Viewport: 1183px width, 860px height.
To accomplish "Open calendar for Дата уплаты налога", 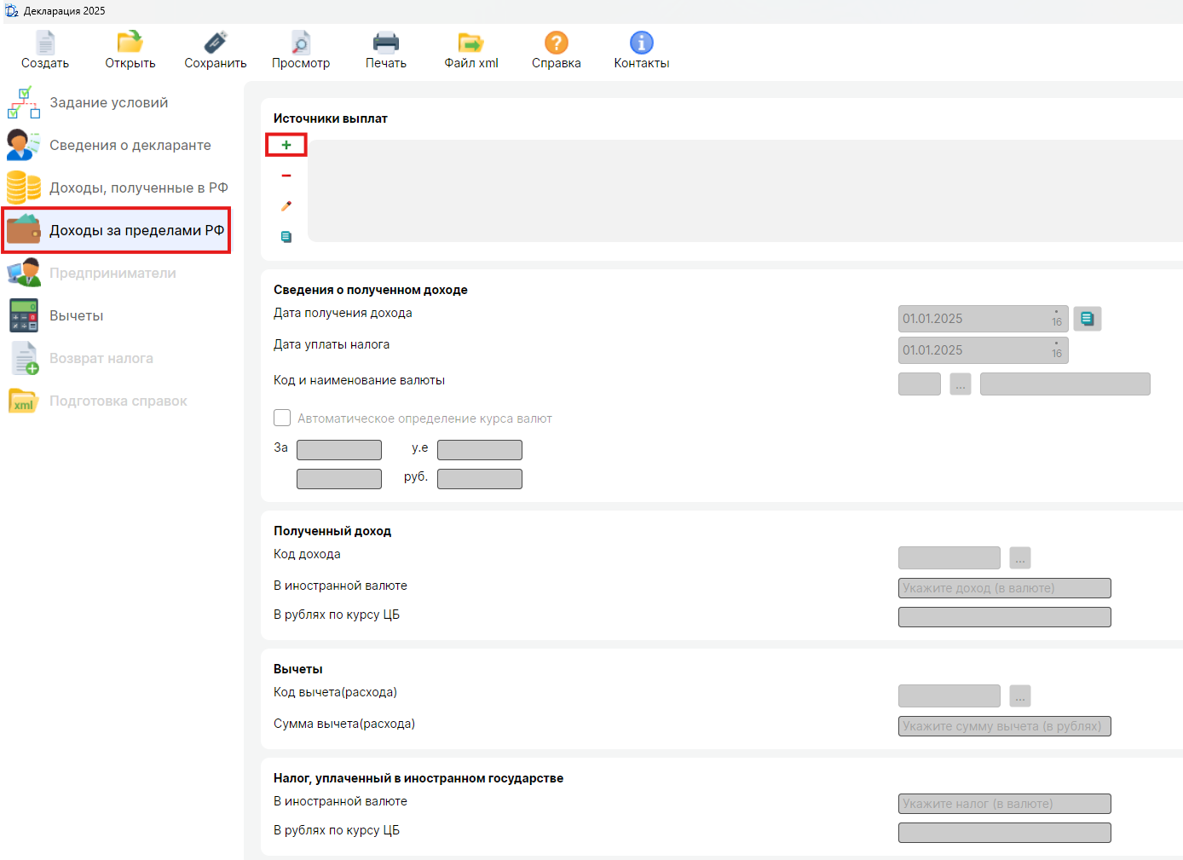I will click(1056, 350).
